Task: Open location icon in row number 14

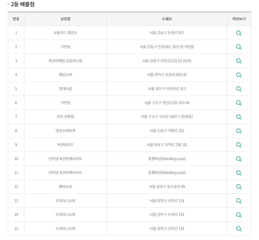Action: coord(239,215)
